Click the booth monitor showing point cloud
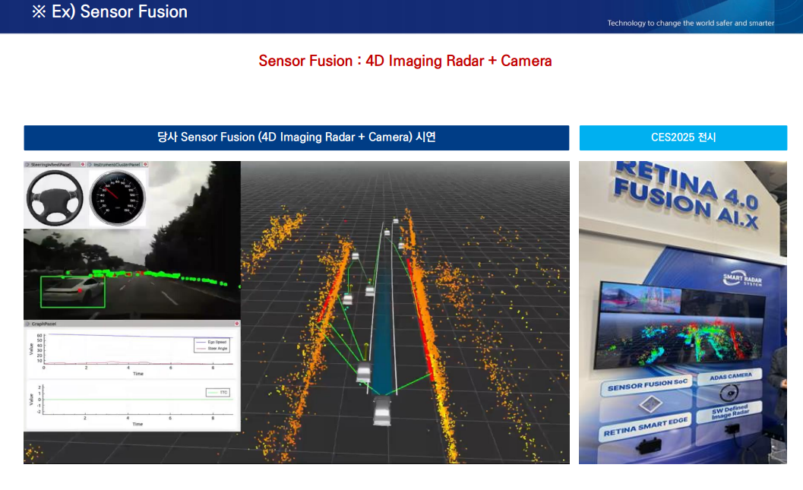This screenshot has height=490, width=803. click(x=680, y=326)
